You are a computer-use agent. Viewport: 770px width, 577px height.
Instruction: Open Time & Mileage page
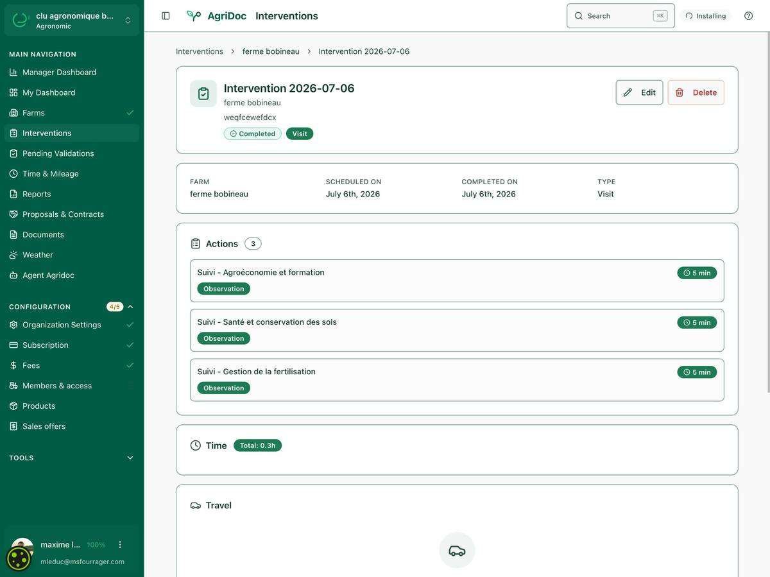click(x=72, y=174)
